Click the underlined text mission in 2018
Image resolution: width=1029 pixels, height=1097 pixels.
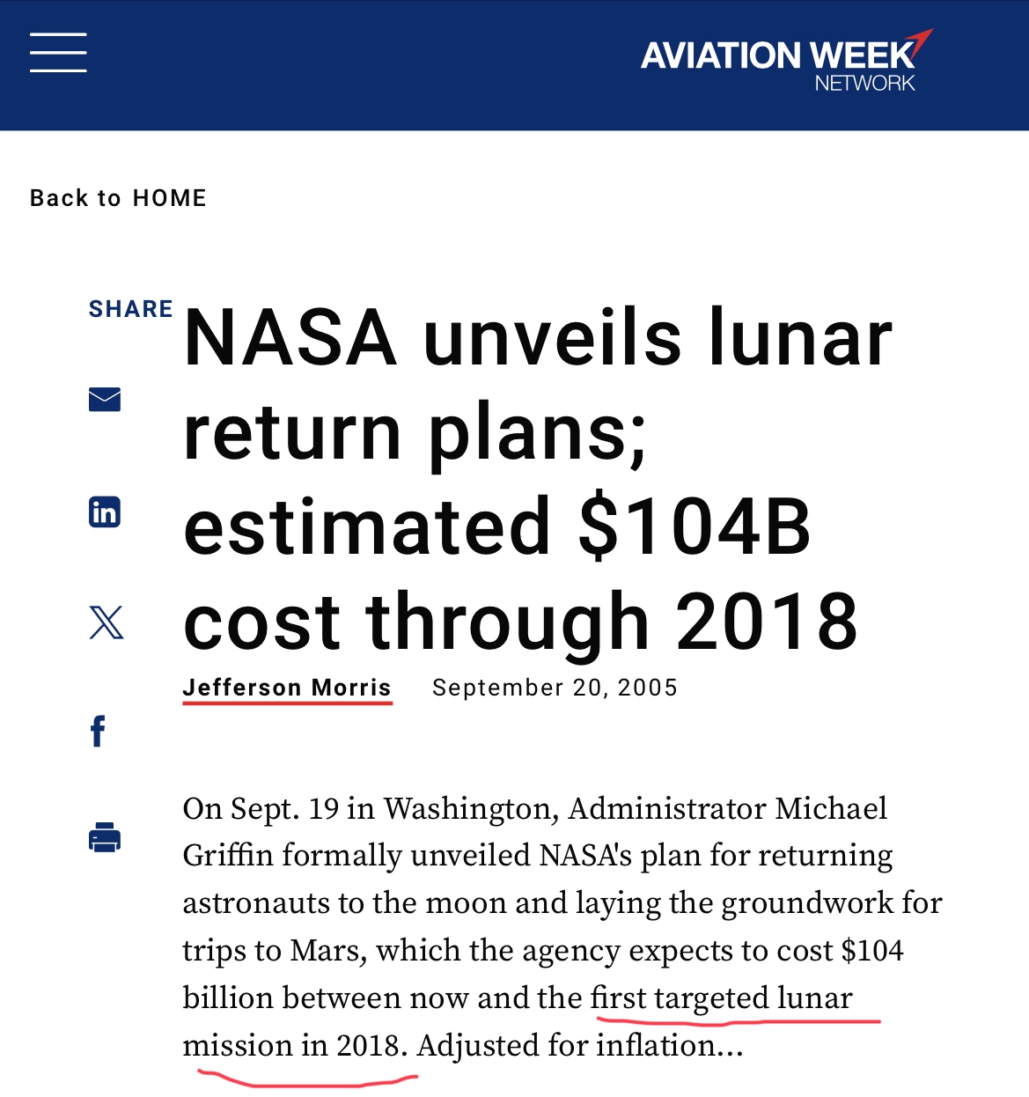click(x=296, y=1045)
